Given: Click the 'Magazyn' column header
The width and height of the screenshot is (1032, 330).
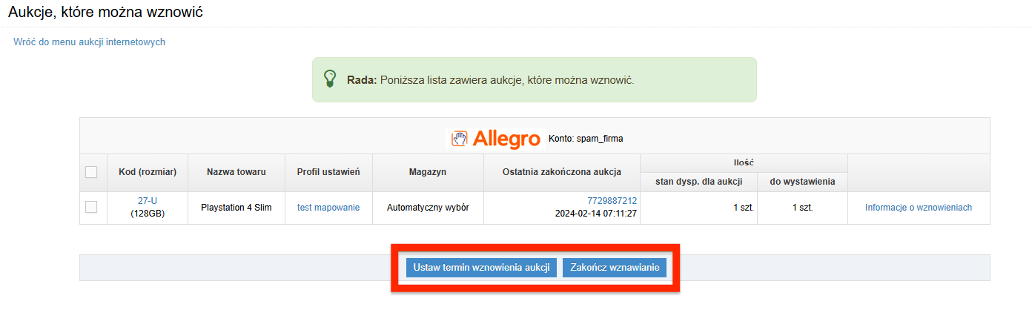Looking at the screenshot, I should coord(428,172).
